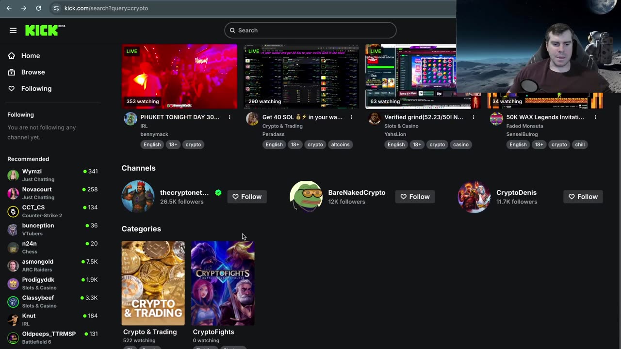Select bunception in Recommended list
This screenshot has width=621, height=349.
[x=52, y=229]
